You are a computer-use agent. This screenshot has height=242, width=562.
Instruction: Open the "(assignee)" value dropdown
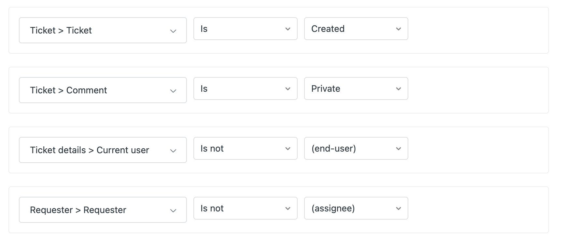tap(356, 208)
